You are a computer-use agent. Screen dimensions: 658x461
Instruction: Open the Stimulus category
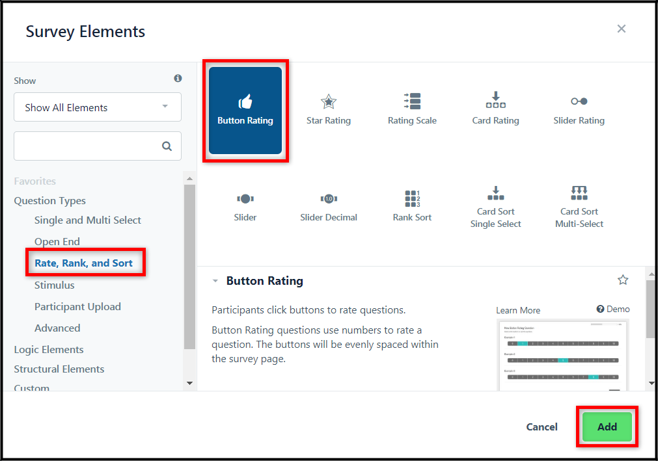(x=55, y=285)
